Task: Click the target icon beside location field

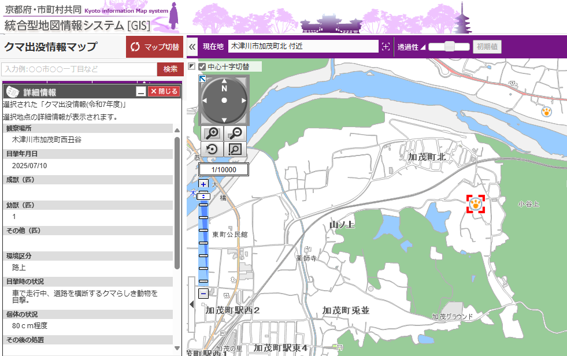Action: pos(386,46)
